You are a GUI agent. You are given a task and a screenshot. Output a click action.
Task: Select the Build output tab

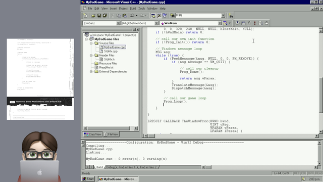[99, 167]
